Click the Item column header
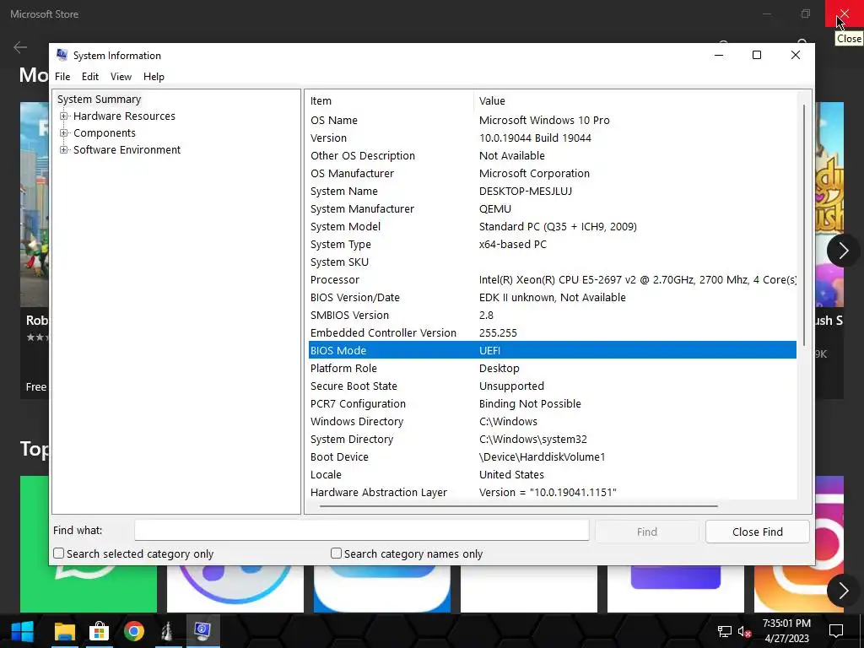This screenshot has width=864, height=648. [390, 101]
